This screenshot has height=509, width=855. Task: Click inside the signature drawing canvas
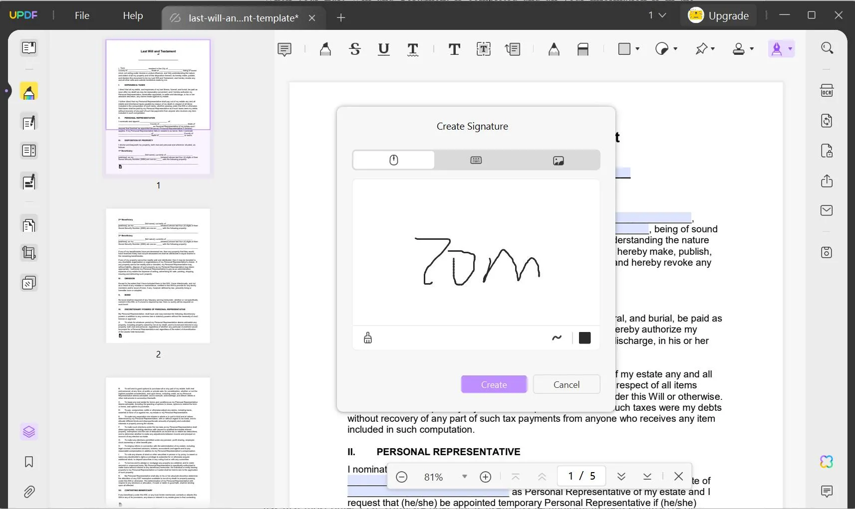[x=476, y=252]
